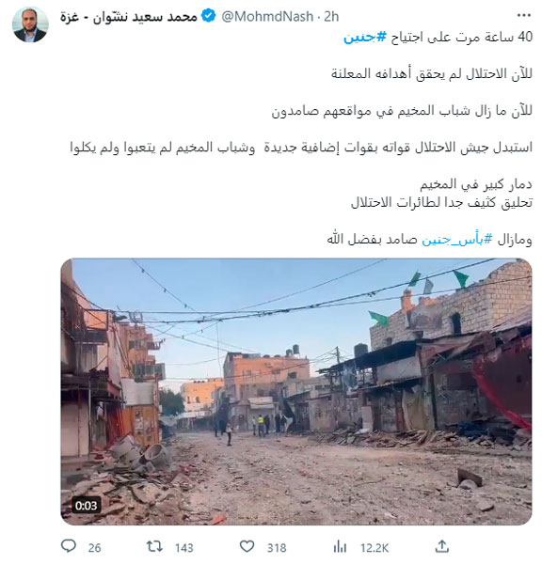The image size is (542, 564).
Task: Play the video of the damaged street
Action: [x=296, y=391]
